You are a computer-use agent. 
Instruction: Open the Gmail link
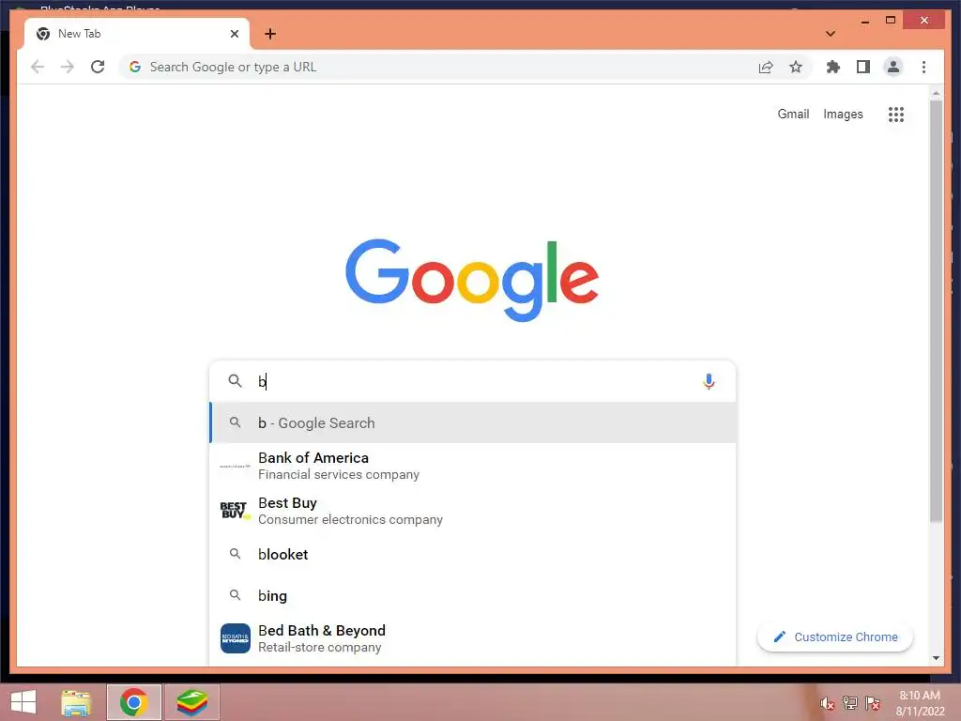click(x=793, y=114)
